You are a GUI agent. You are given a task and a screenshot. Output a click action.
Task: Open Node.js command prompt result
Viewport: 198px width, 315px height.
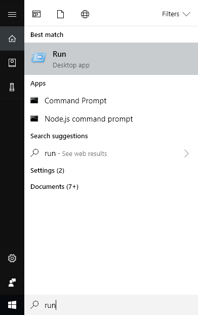pos(111,119)
